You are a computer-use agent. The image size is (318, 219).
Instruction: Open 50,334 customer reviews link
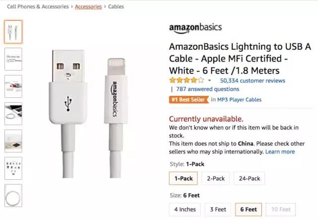pyautogui.click(x=252, y=80)
